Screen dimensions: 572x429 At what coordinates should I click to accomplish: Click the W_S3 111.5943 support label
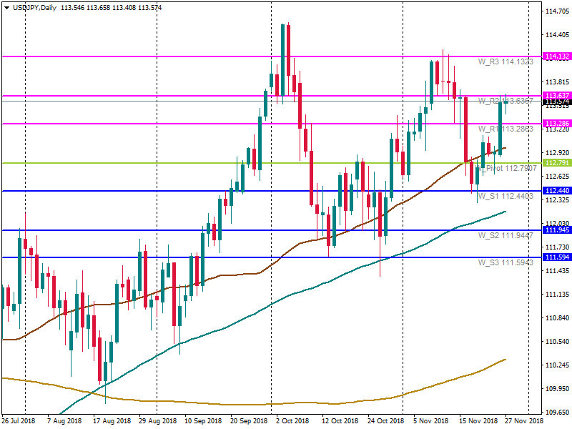point(506,262)
